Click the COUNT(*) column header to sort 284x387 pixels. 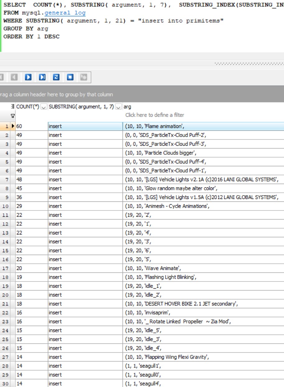pyautogui.click(x=28, y=106)
